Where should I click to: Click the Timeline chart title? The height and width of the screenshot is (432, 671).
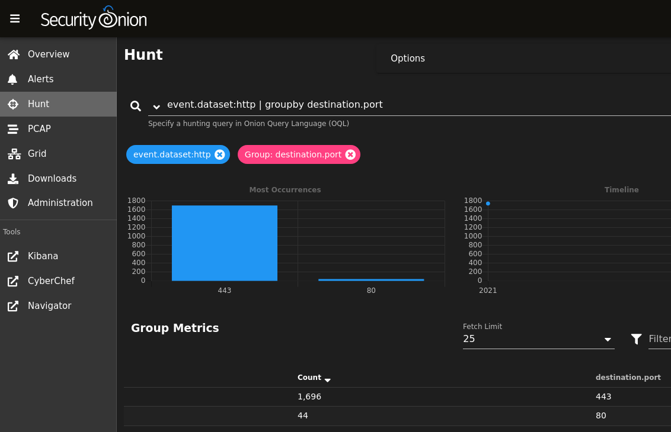tap(621, 190)
